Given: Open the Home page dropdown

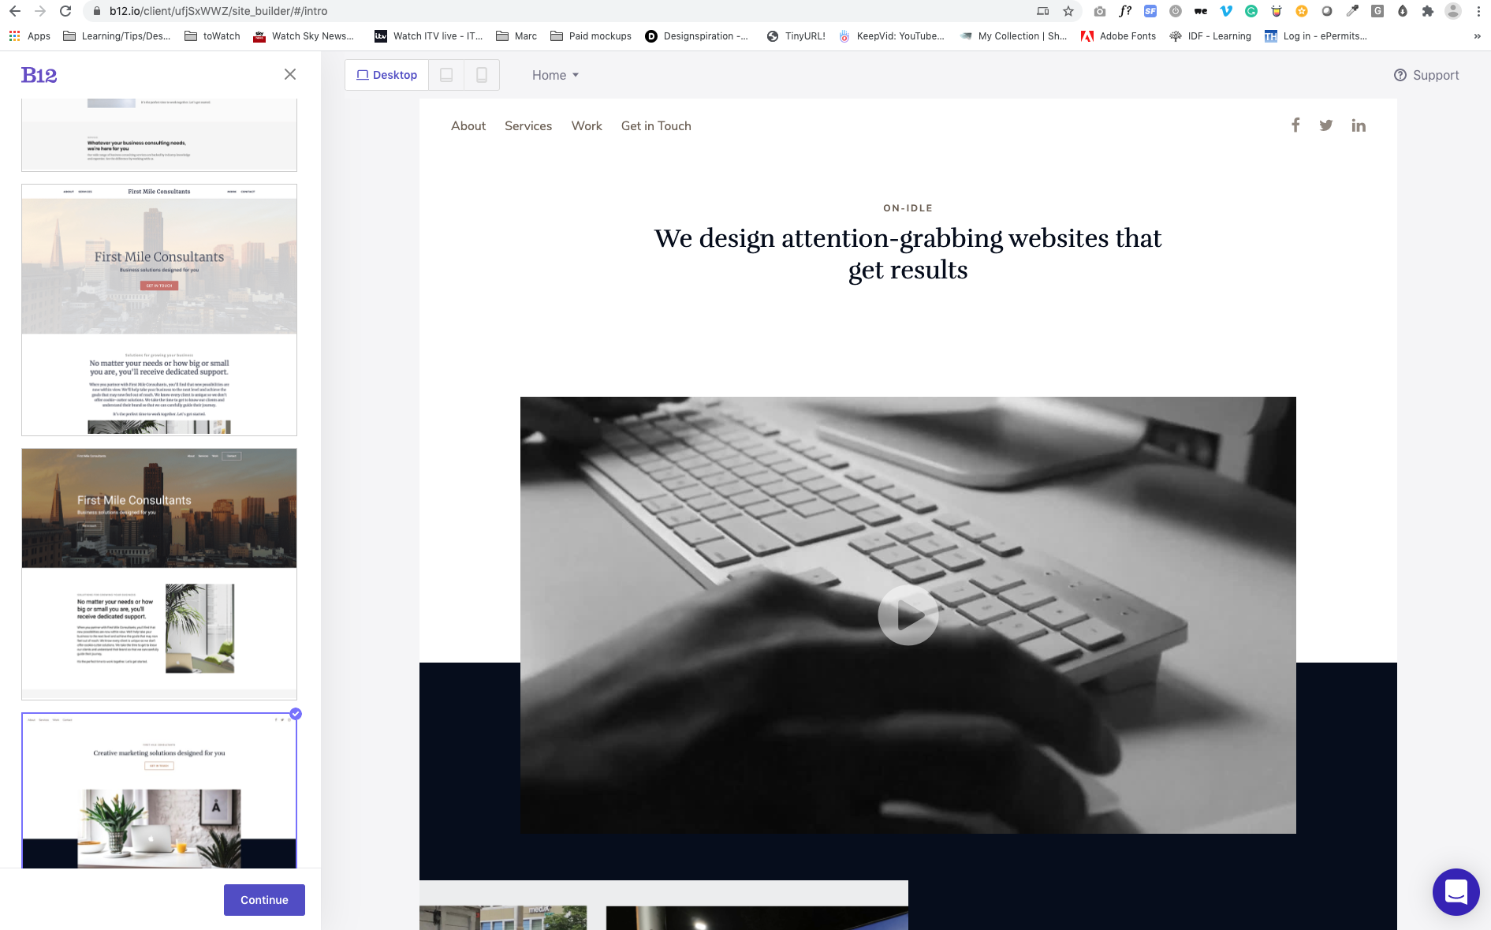Looking at the screenshot, I should pos(555,75).
